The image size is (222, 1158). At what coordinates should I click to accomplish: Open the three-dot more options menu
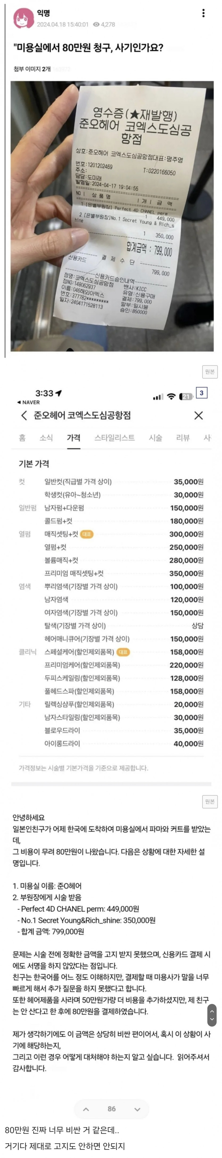tap(203, 13)
